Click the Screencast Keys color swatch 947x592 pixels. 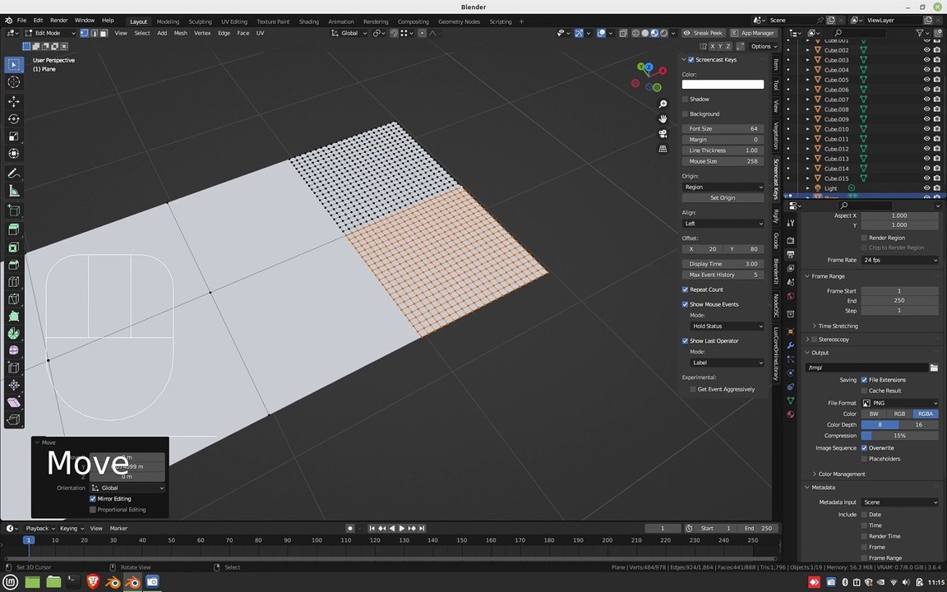click(723, 85)
